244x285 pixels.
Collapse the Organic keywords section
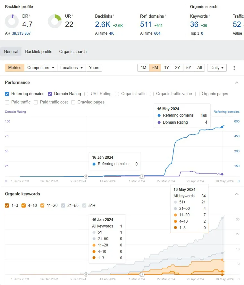[237, 194]
